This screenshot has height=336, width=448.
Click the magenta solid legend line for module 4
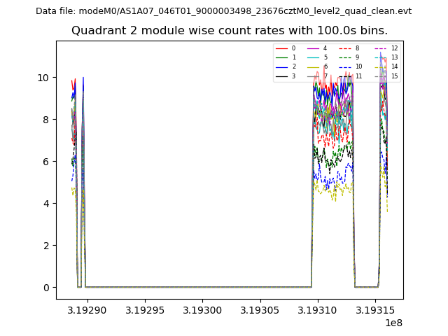click(x=314, y=48)
